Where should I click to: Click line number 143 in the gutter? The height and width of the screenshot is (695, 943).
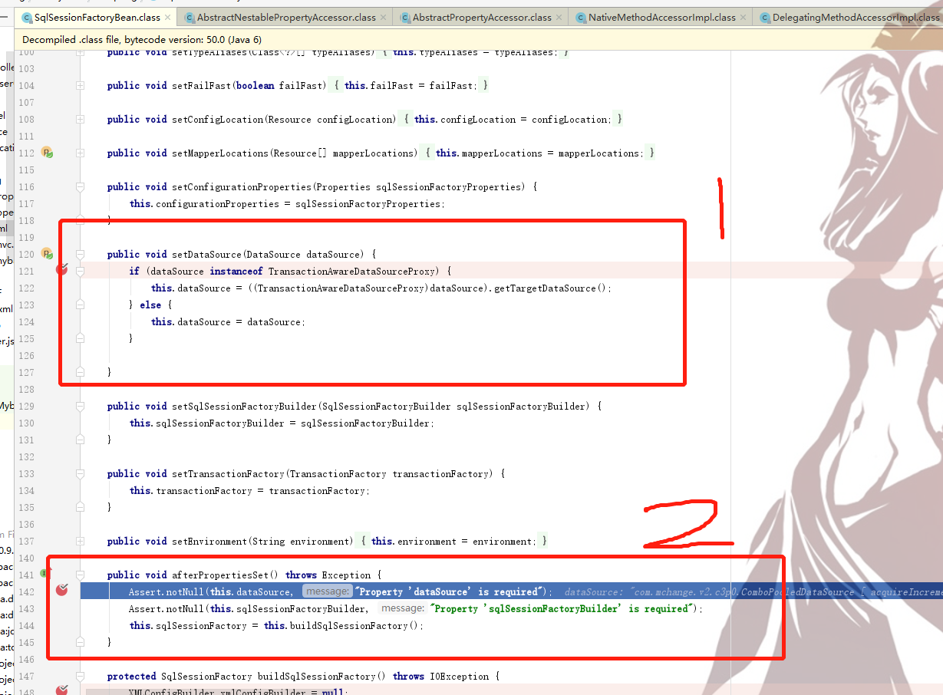click(26, 608)
